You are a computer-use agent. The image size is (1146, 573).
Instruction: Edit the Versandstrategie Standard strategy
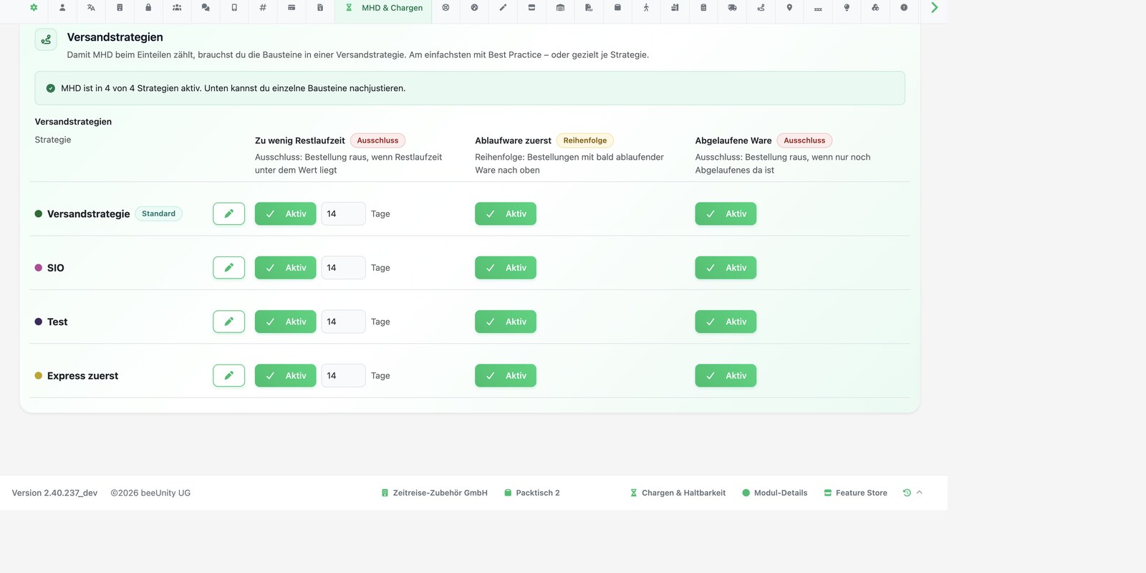[x=229, y=213]
